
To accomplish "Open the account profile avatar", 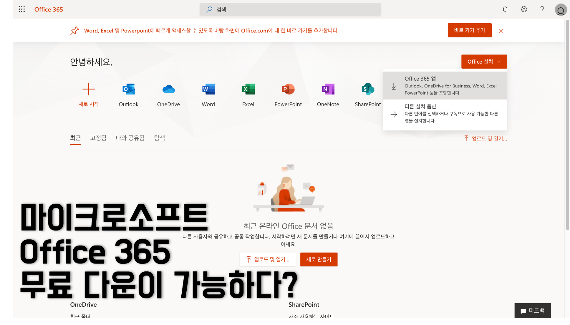I will [x=561, y=10].
